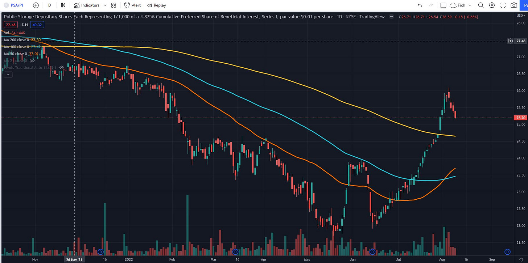
Task: Open the candlestick chart style selector
Action: click(x=63, y=5)
